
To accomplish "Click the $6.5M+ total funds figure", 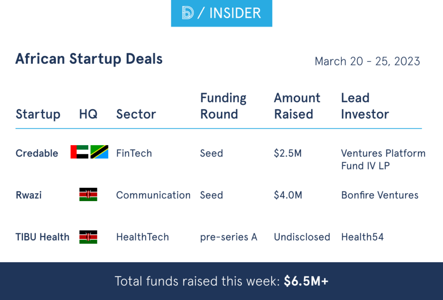I will click(306, 281).
